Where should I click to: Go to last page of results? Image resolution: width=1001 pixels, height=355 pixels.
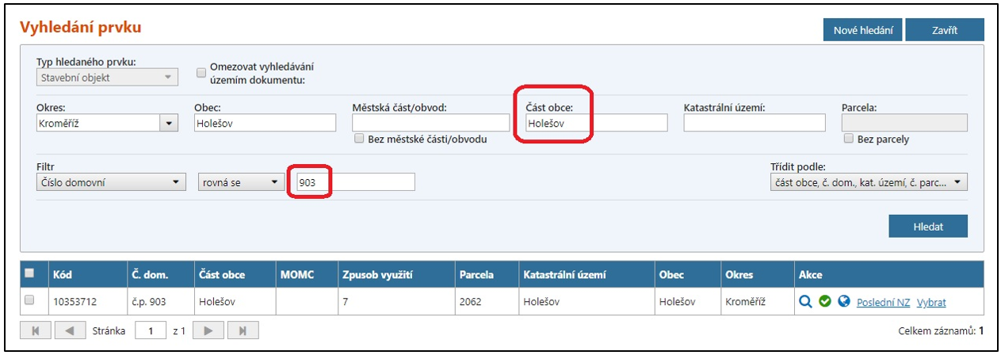click(x=243, y=331)
